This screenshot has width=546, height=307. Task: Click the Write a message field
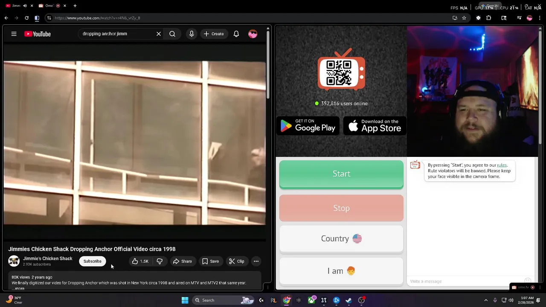465,281
